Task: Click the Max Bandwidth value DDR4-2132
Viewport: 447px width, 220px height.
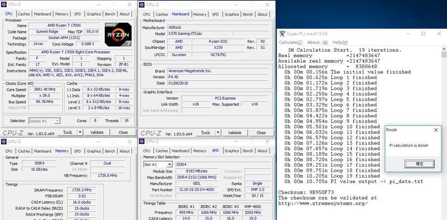Action: tap(196, 177)
